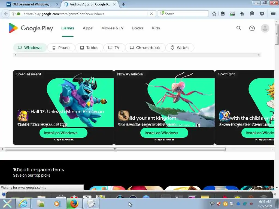Install Clash of Clans on Windows
The height and width of the screenshot is (209, 279).
pyautogui.click(x=63, y=133)
